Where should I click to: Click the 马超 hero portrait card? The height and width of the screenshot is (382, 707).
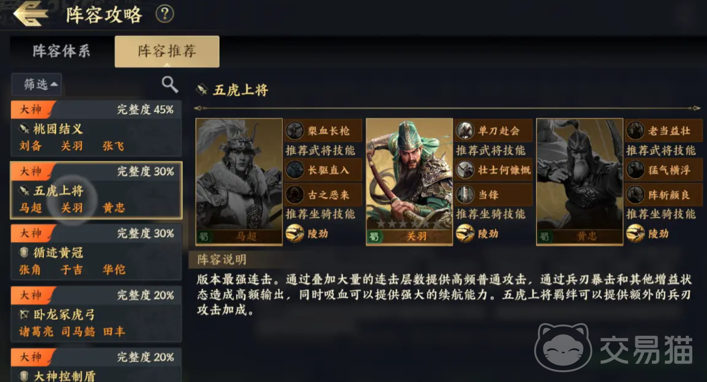239,181
